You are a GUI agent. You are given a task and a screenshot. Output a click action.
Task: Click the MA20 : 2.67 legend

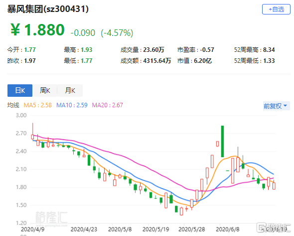(108, 105)
